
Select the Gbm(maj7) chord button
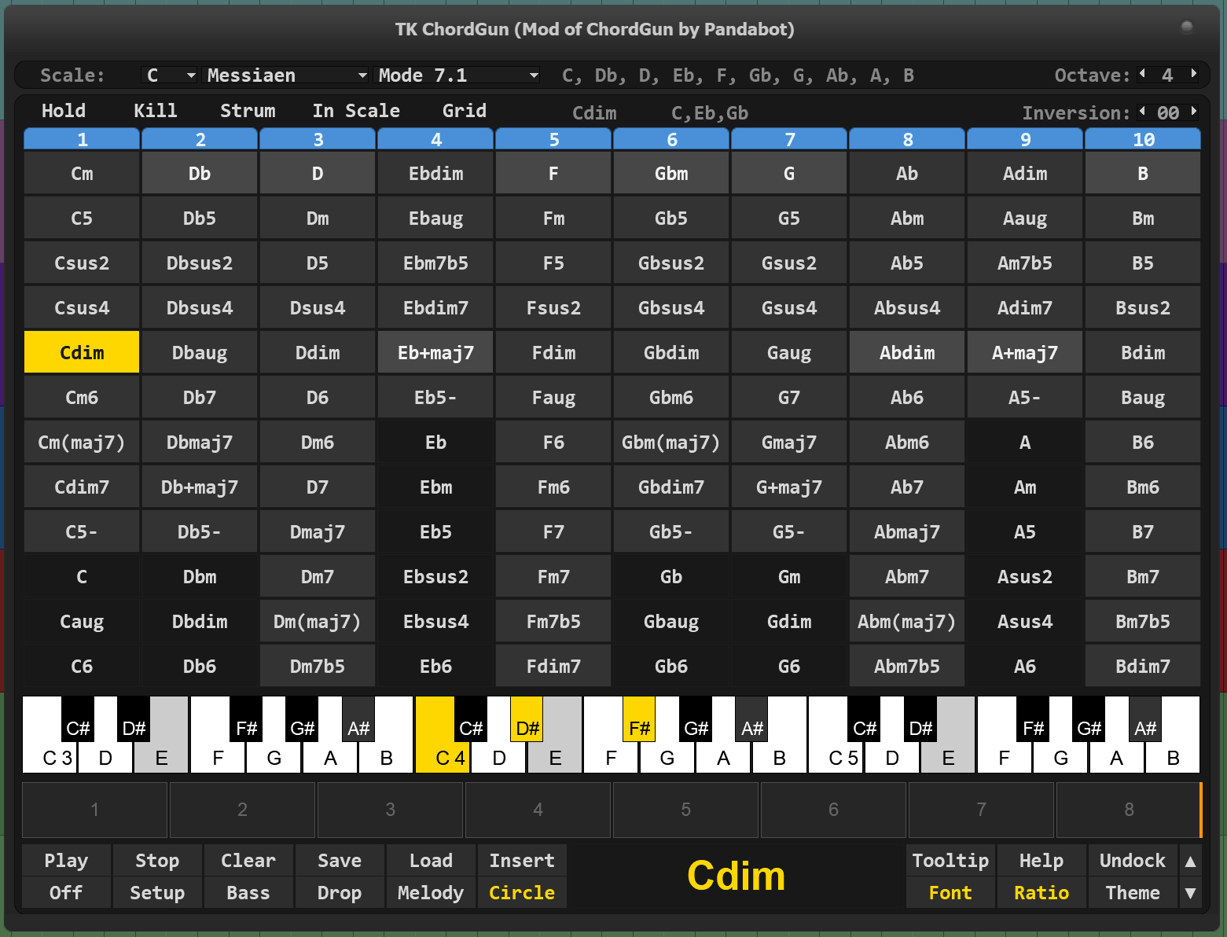point(671,442)
